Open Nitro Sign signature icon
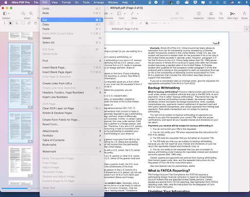This screenshot has width=250, height=197. [x=232, y=14]
